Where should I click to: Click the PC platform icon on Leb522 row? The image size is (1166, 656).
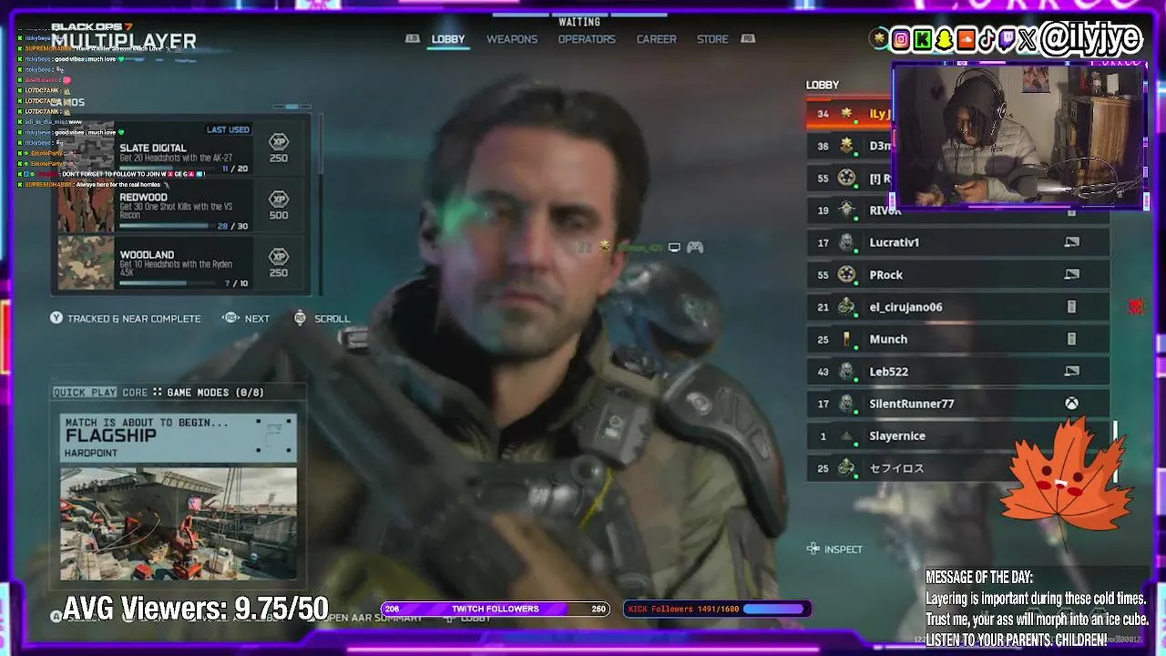coord(1071,371)
